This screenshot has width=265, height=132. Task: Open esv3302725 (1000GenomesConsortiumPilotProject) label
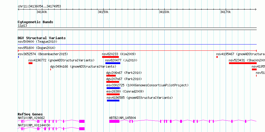click(x=147, y=85)
